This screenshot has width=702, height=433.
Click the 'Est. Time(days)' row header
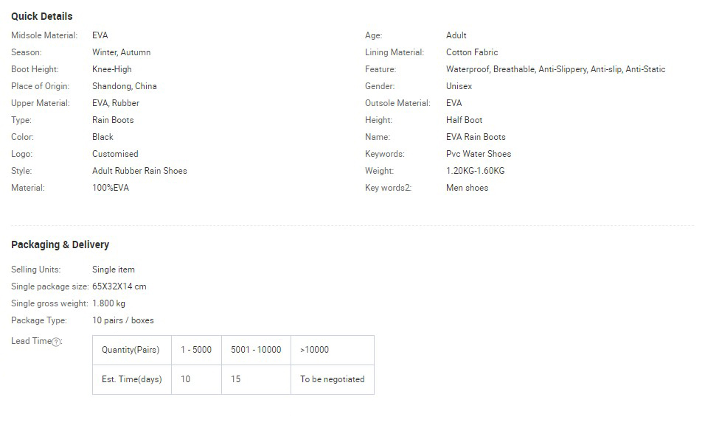[x=131, y=379]
